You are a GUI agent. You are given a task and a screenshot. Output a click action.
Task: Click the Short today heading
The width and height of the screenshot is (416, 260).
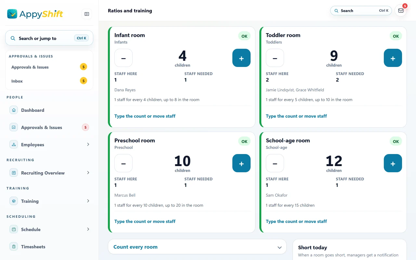(x=313, y=248)
